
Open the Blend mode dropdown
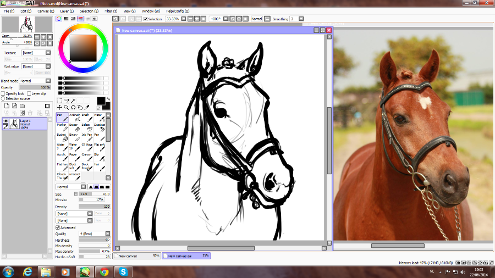coord(36,81)
